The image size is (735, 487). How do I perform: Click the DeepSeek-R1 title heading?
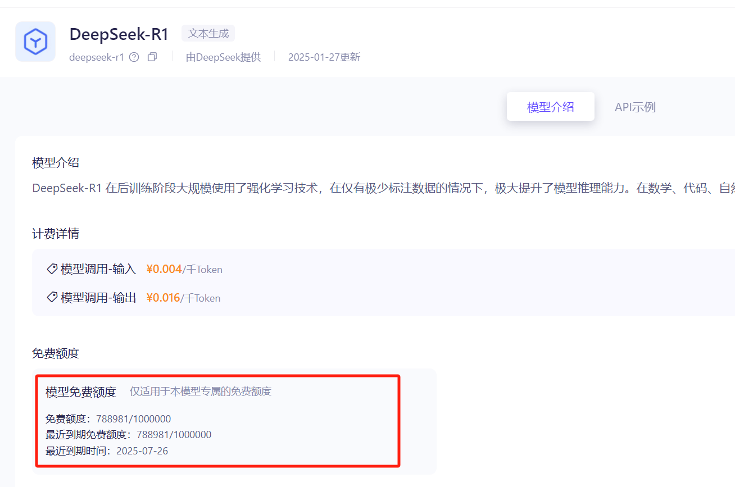(x=119, y=34)
